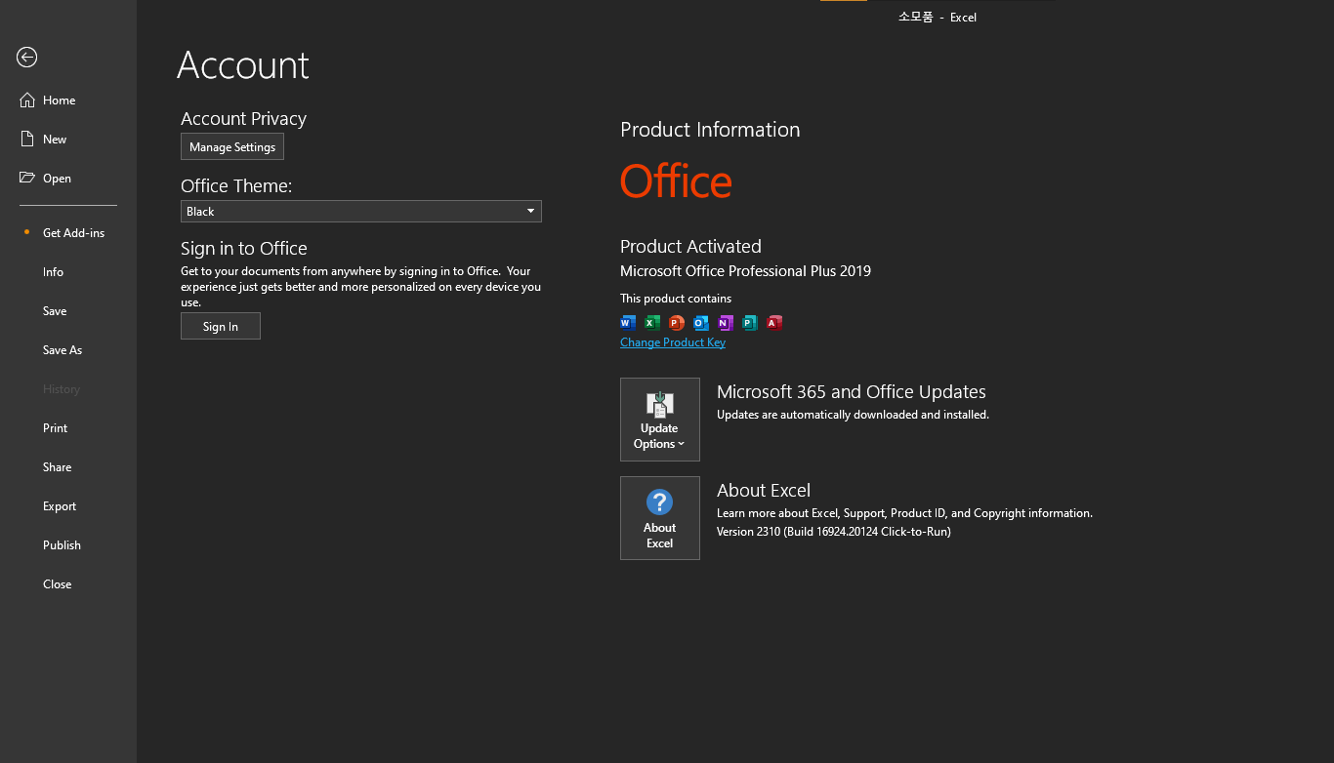Select Export in the sidebar
The height and width of the screenshot is (763, 1334).
tap(60, 506)
